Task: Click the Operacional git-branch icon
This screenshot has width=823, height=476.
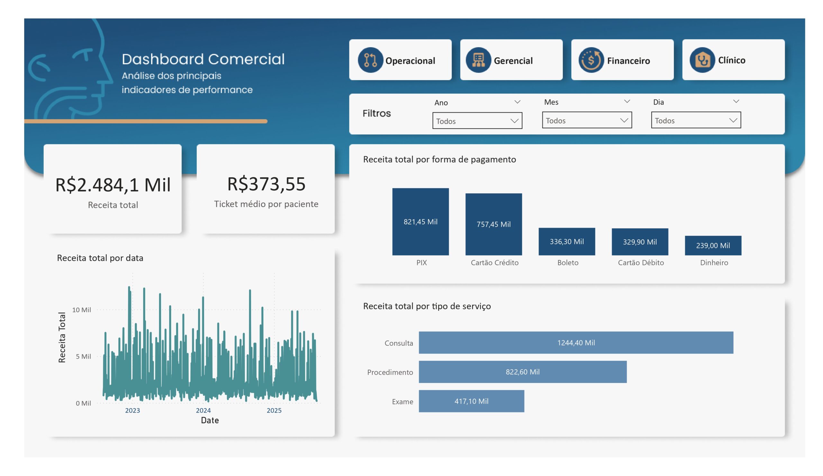Action: tap(370, 60)
